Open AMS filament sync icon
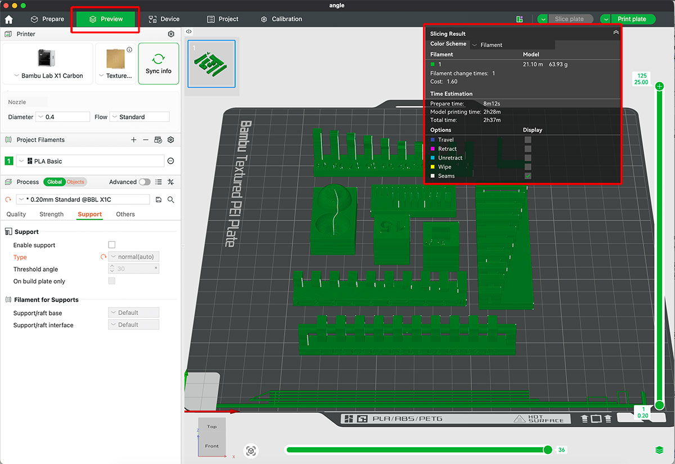Image resolution: width=675 pixels, height=464 pixels. point(158,140)
